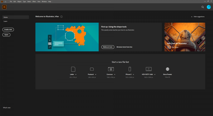The image size is (213, 116).
Task: Click small Ai icon in title bar
Action: pyautogui.click(x=2, y=2)
